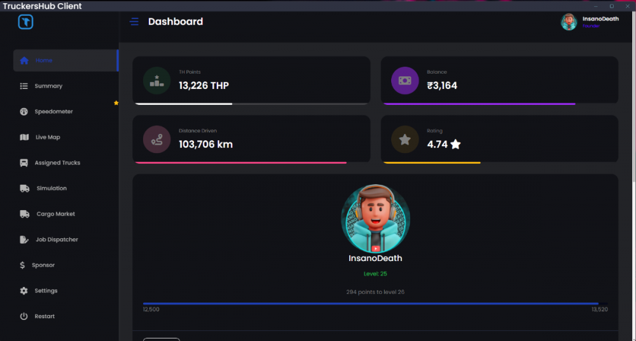Open the Simulation truck icon
Screen dimensions: 636x341
25,189
